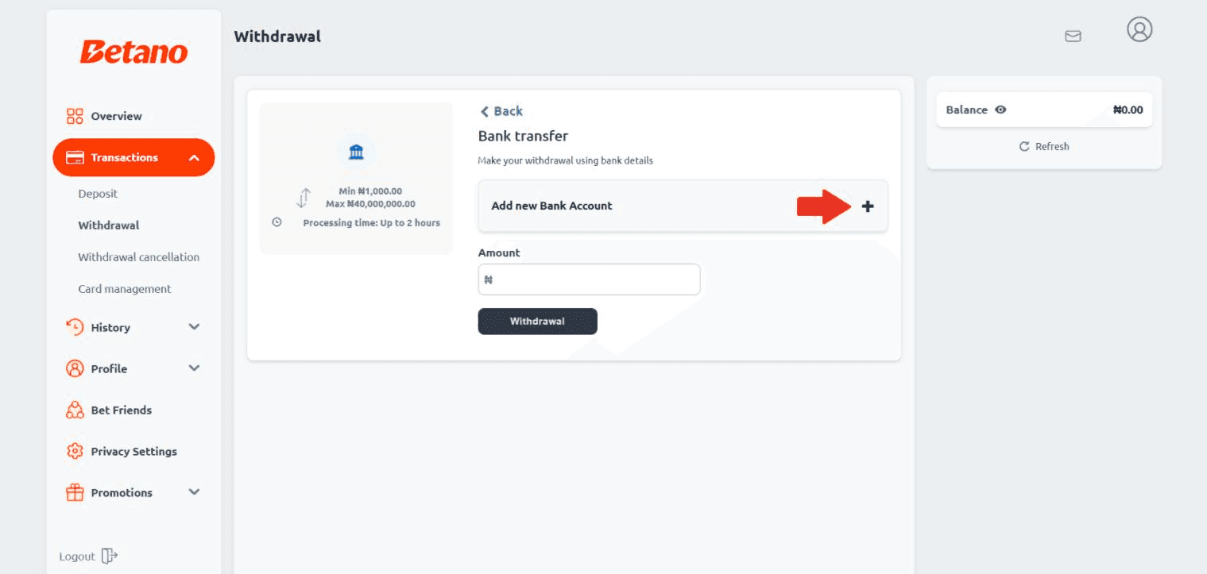Click the plus icon to add bank account
Screen dimensions: 1207x574
pyautogui.click(x=868, y=206)
